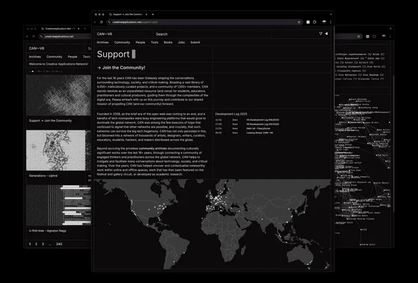This screenshot has width=418, height=283.
Task: Open the 'Hello V6' log entry
Action: click(258, 128)
